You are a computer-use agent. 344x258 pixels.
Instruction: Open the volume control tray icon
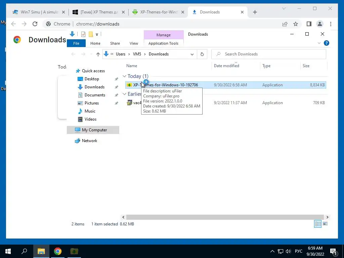tap(288, 251)
